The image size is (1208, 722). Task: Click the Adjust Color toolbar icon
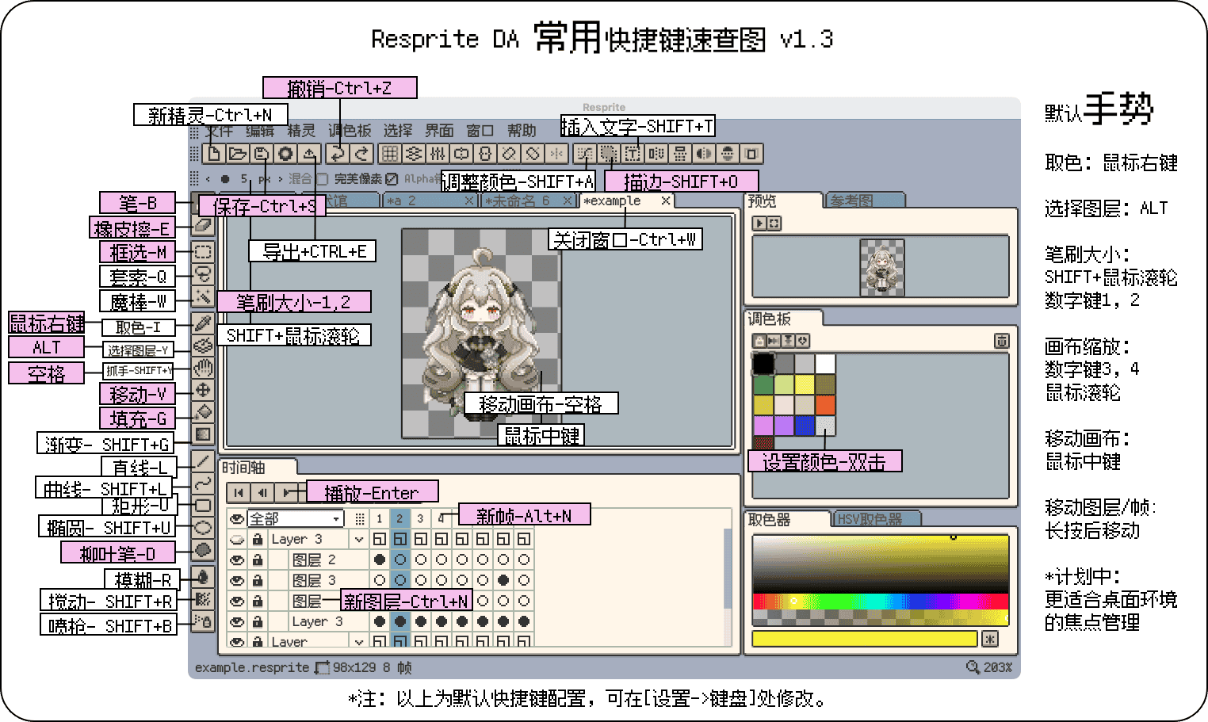pyautogui.click(x=585, y=154)
